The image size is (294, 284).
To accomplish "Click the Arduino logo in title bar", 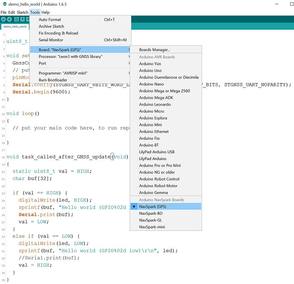I will coord(5,4).
